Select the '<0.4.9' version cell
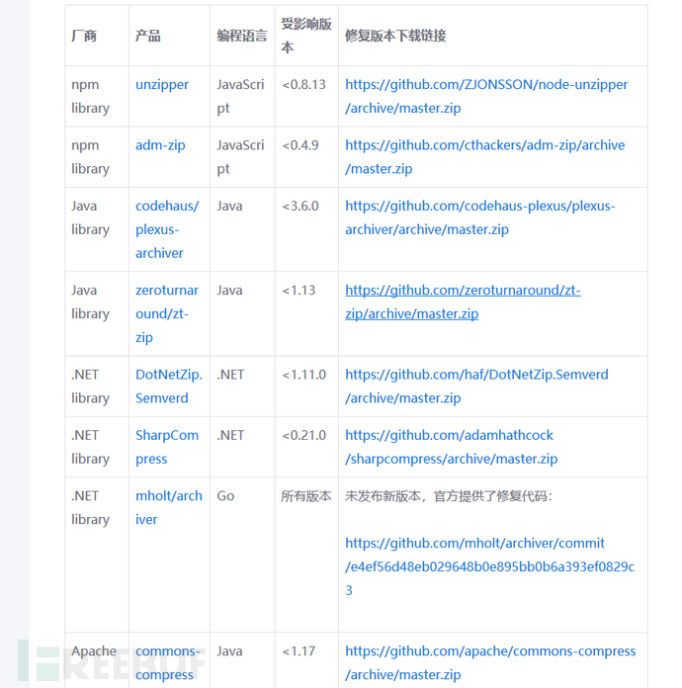The width and height of the screenshot is (682, 688). 300,144
